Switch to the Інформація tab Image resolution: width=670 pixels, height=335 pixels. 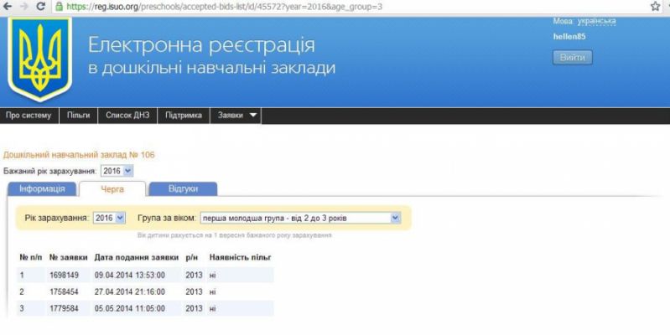pyautogui.click(x=41, y=189)
